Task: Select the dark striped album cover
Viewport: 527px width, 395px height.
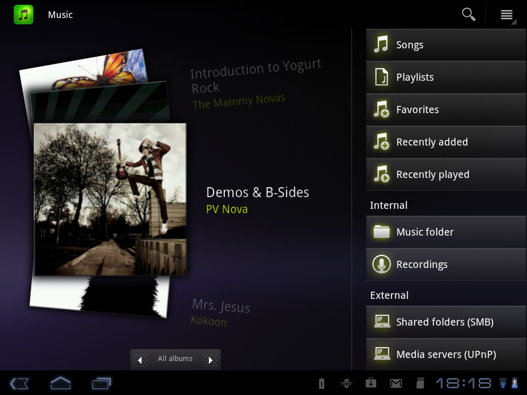Action: [x=100, y=102]
